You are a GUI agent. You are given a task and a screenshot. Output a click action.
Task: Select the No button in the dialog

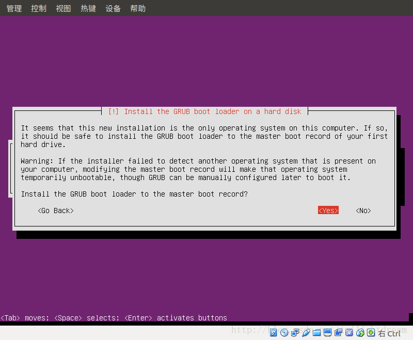(363, 210)
